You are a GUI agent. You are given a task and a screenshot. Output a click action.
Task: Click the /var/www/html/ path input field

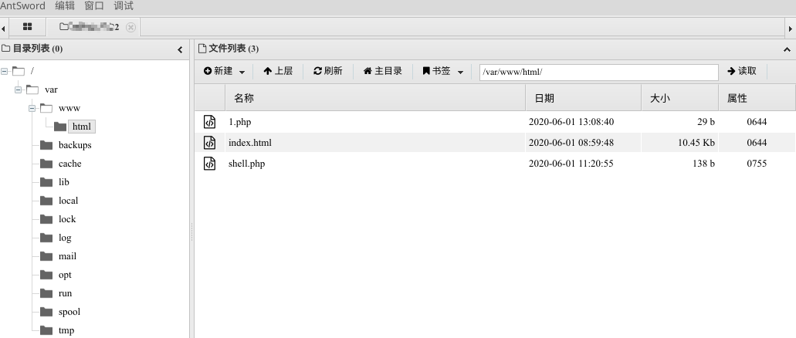point(598,72)
